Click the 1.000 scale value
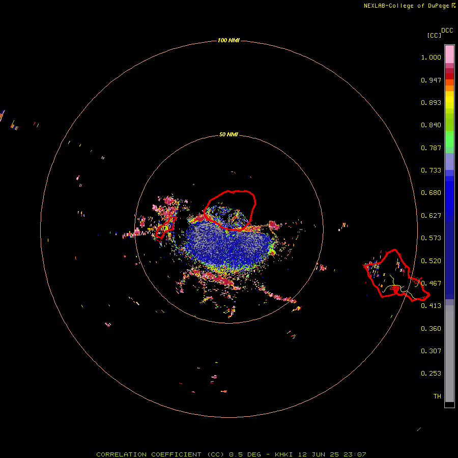Image resolution: width=458 pixels, height=458 pixels. (x=431, y=57)
